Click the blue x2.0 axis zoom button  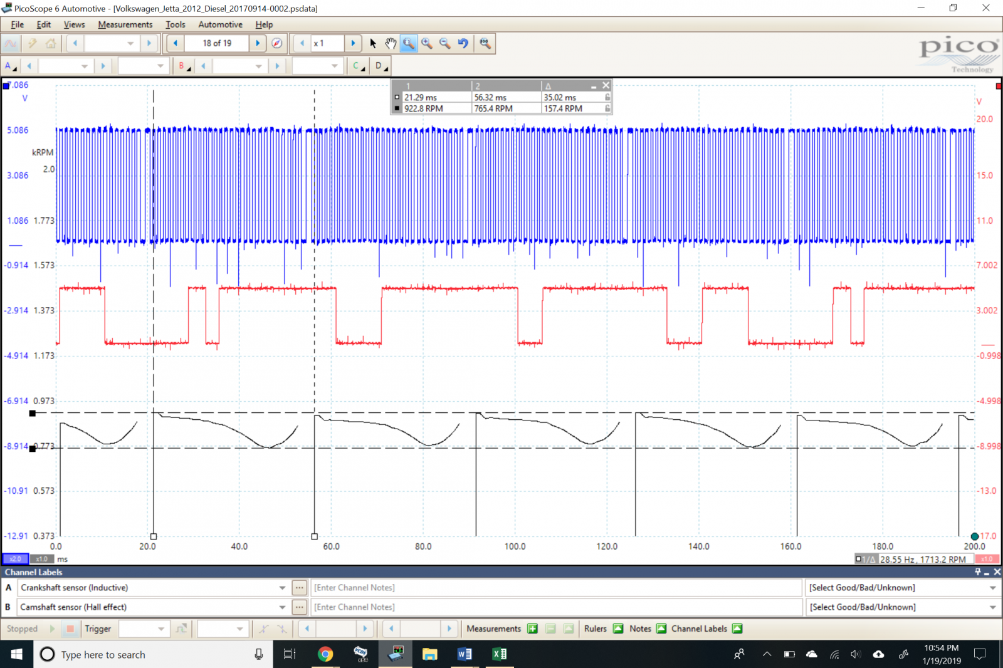(x=16, y=558)
